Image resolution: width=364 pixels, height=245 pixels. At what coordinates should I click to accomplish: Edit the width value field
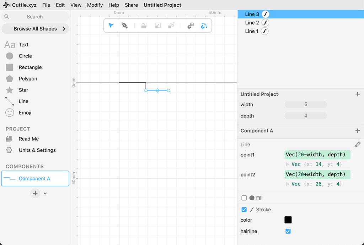click(306, 105)
